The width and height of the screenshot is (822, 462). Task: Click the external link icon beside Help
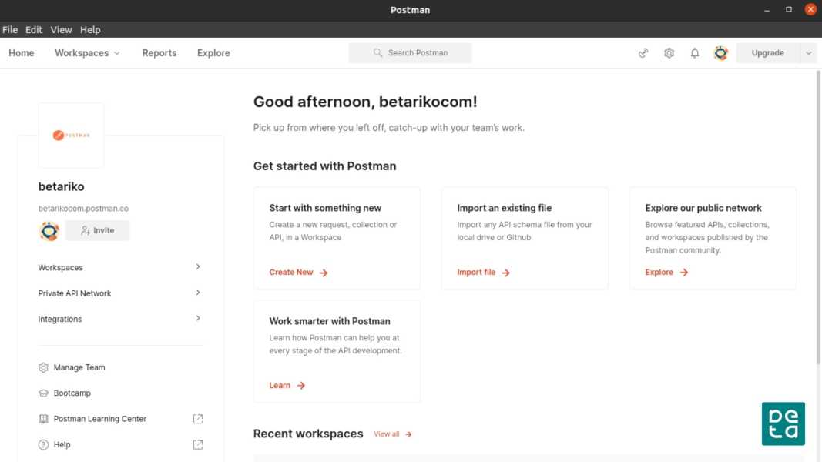click(x=197, y=444)
